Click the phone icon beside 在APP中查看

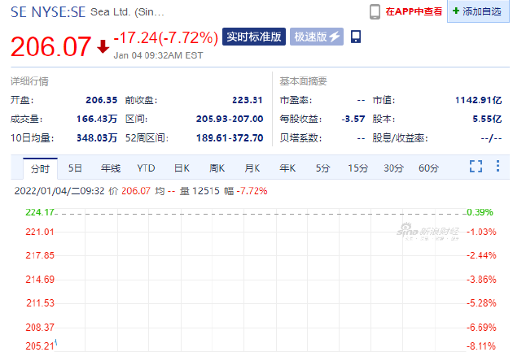pyautogui.click(x=375, y=12)
